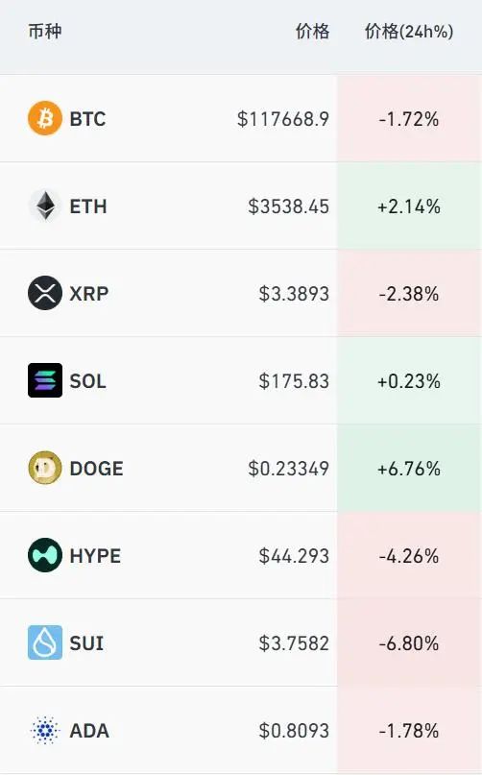Open the HYPE teal logo icon
The width and height of the screenshot is (482, 775).
coord(45,555)
